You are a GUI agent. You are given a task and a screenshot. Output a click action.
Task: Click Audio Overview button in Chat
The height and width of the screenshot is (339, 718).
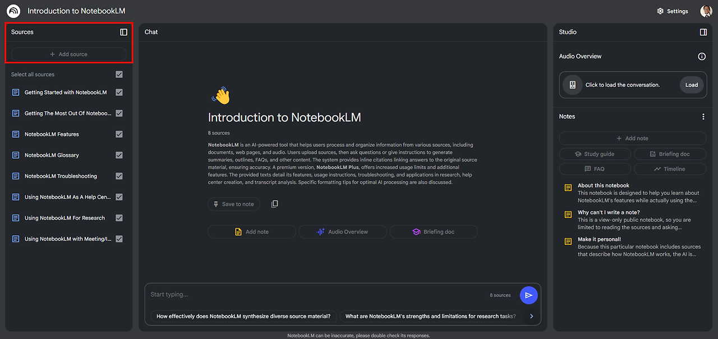point(343,232)
